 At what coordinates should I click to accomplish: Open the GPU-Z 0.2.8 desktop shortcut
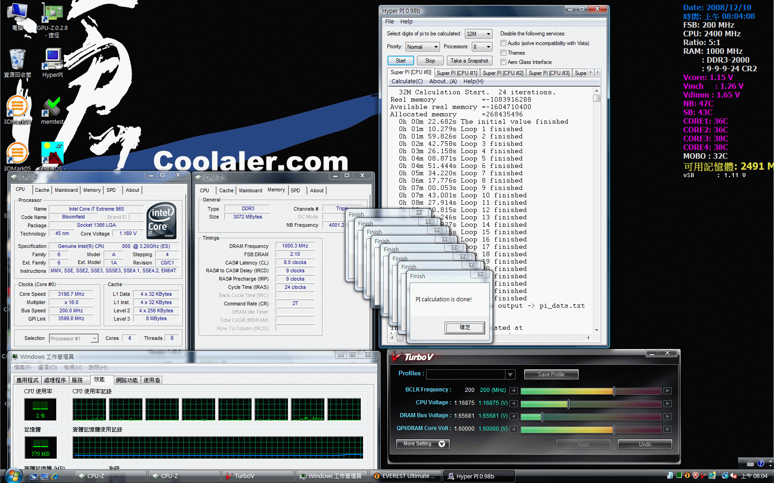click(x=52, y=19)
